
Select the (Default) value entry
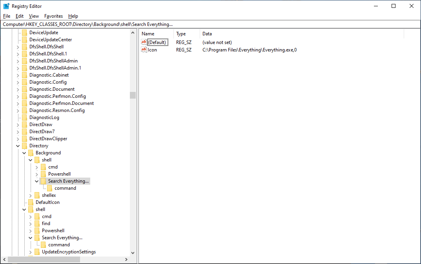(x=155, y=42)
